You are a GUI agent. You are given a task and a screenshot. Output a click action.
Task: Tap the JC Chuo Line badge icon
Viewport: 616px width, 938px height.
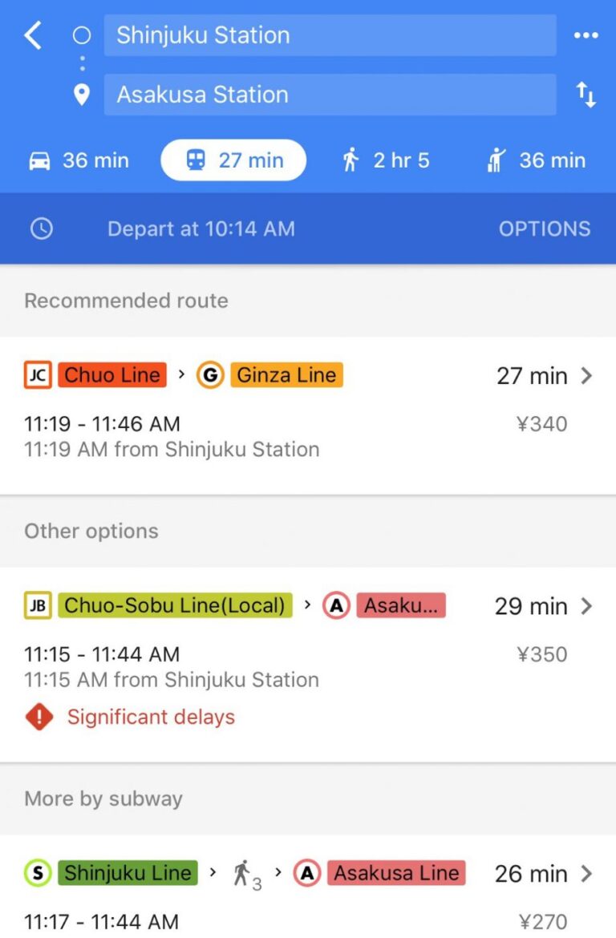coord(38,375)
